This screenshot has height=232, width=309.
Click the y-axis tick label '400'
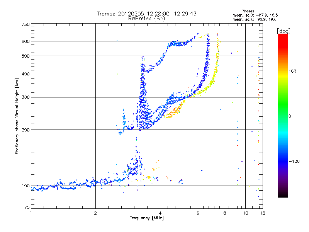click(x=25, y=74)
